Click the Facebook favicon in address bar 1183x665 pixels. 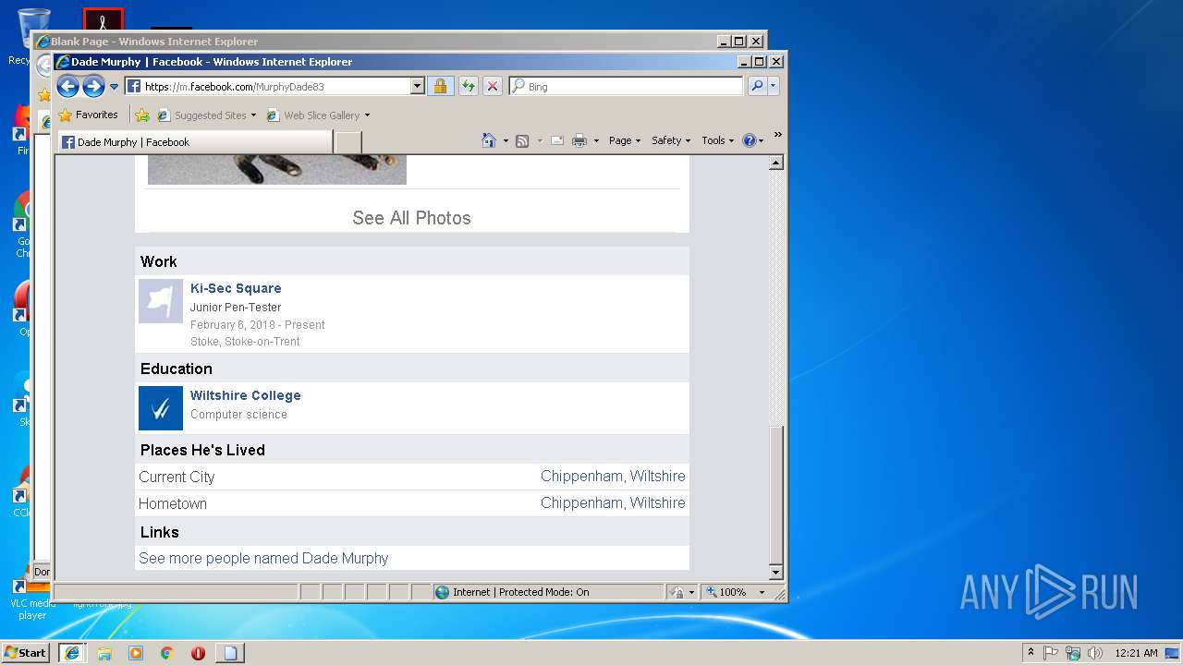[133, 86]
